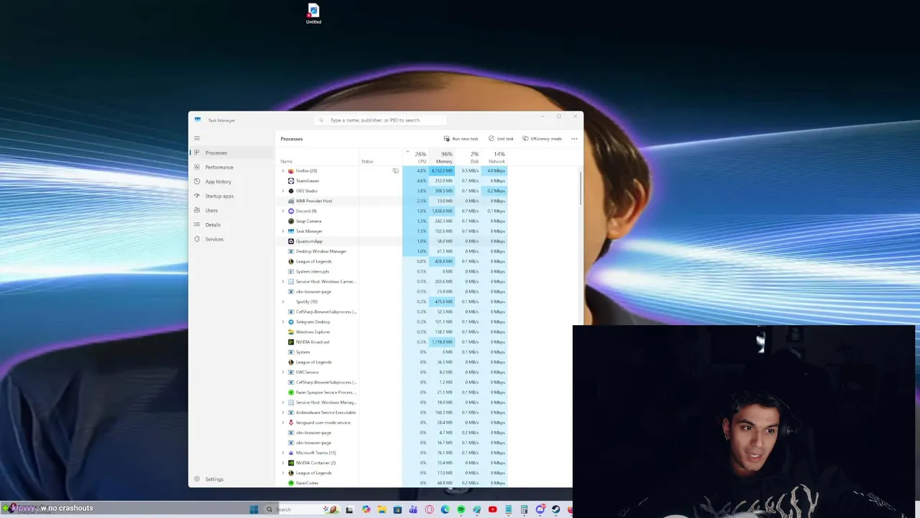Image resolution: width=920 pixels, height=518 pixels.
Task: Click the TeamViewer process icon
Action: pos(291,181)
